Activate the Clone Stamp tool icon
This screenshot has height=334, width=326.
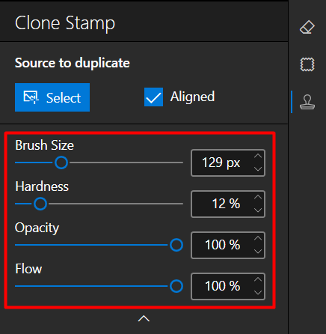[x=307, y=102]
